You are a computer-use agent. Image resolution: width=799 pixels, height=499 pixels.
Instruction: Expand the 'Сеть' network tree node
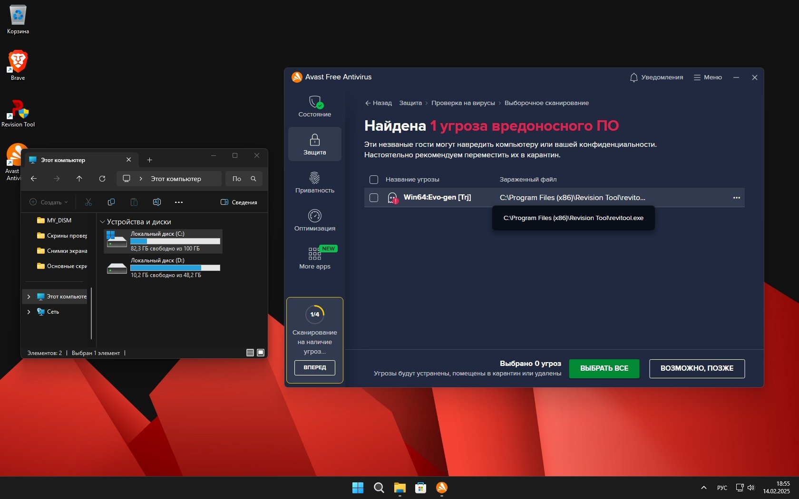coord(29,312)
